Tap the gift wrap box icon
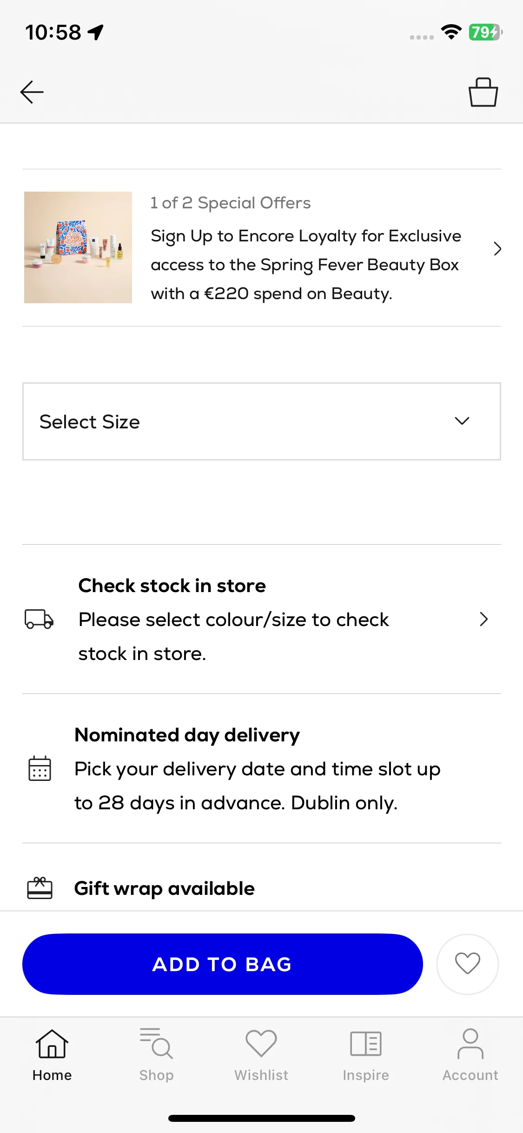Screen dimensions: 523x1133 (x=40, y=888)
